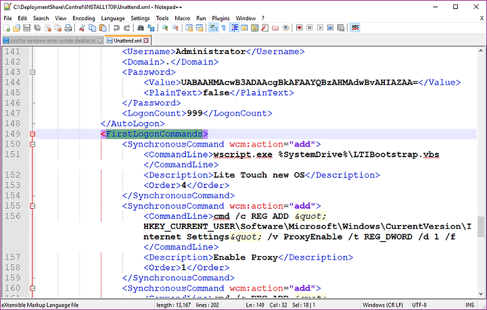Click the Windows (CR LF) status field
The height and width of the screenshot is (310, 487).
(x=383, y=305)
